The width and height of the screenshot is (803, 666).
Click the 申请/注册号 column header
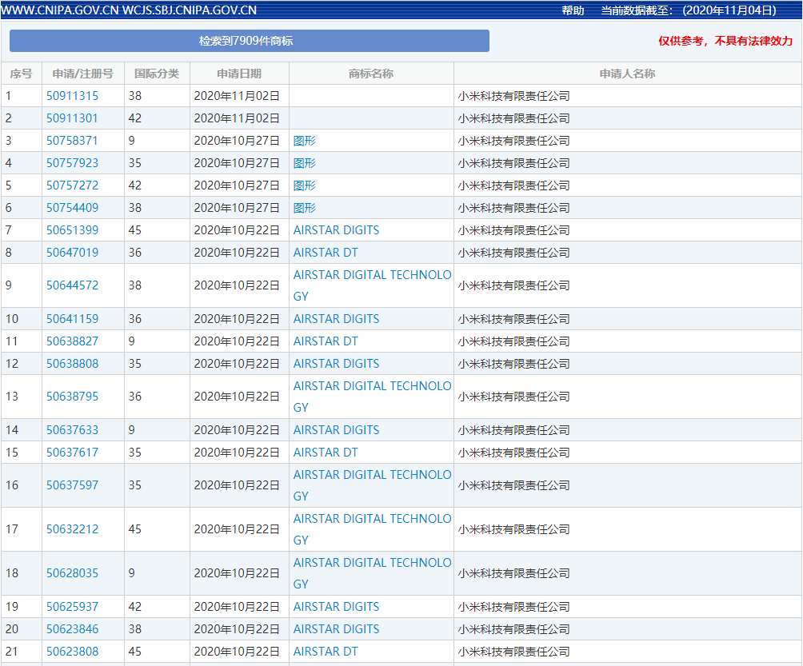point(82,74)
